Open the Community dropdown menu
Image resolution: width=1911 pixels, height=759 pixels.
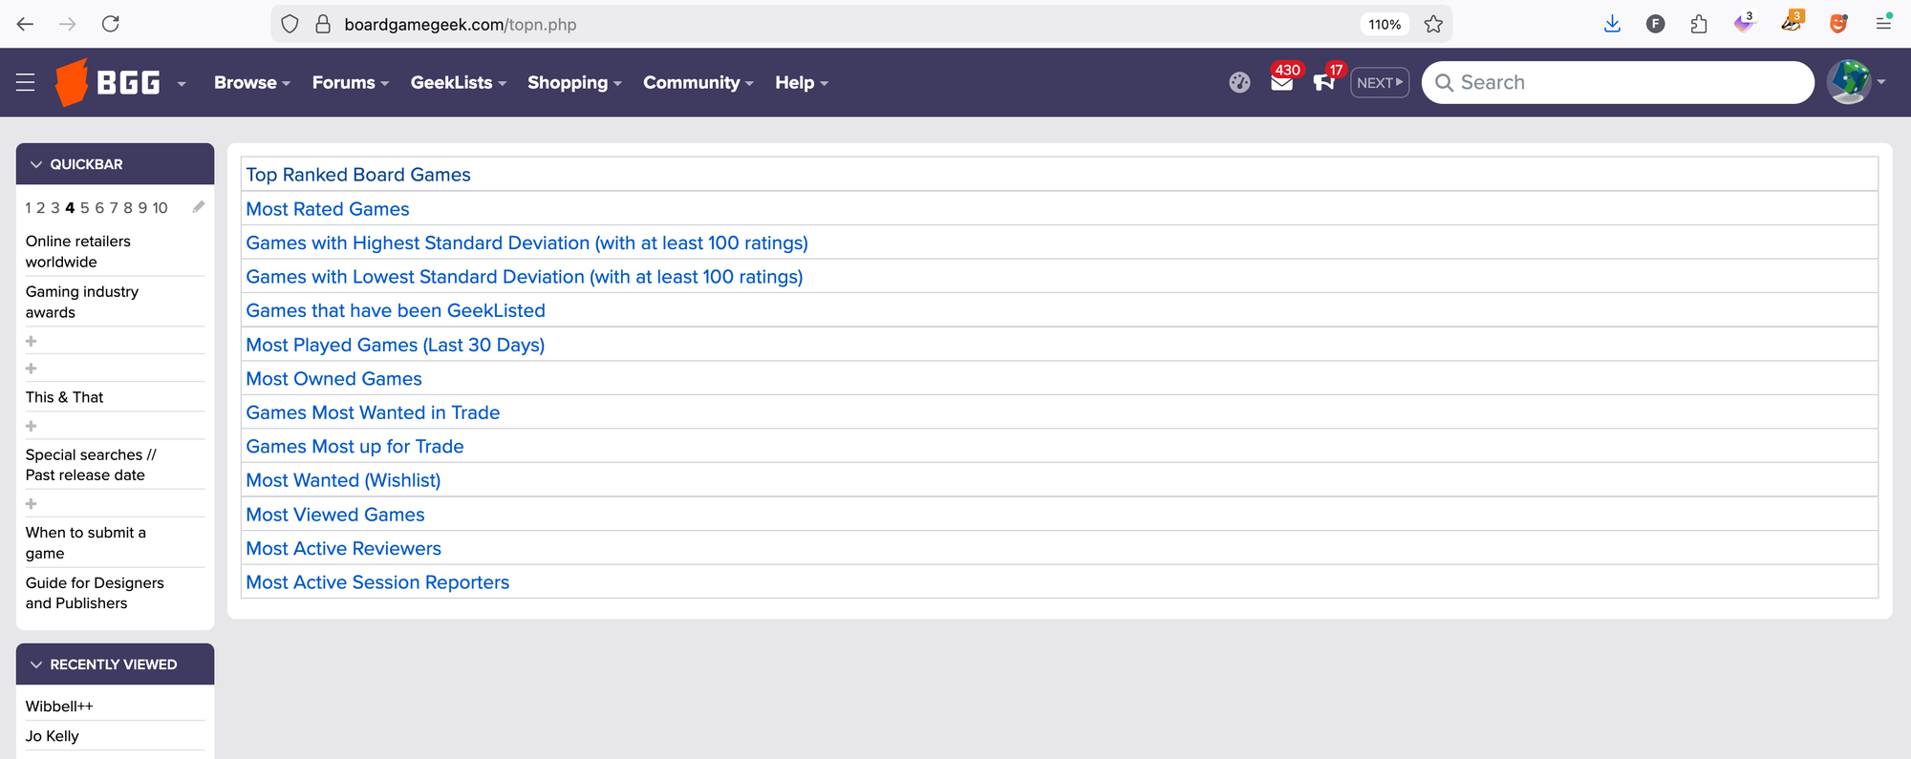pos(698,82)
